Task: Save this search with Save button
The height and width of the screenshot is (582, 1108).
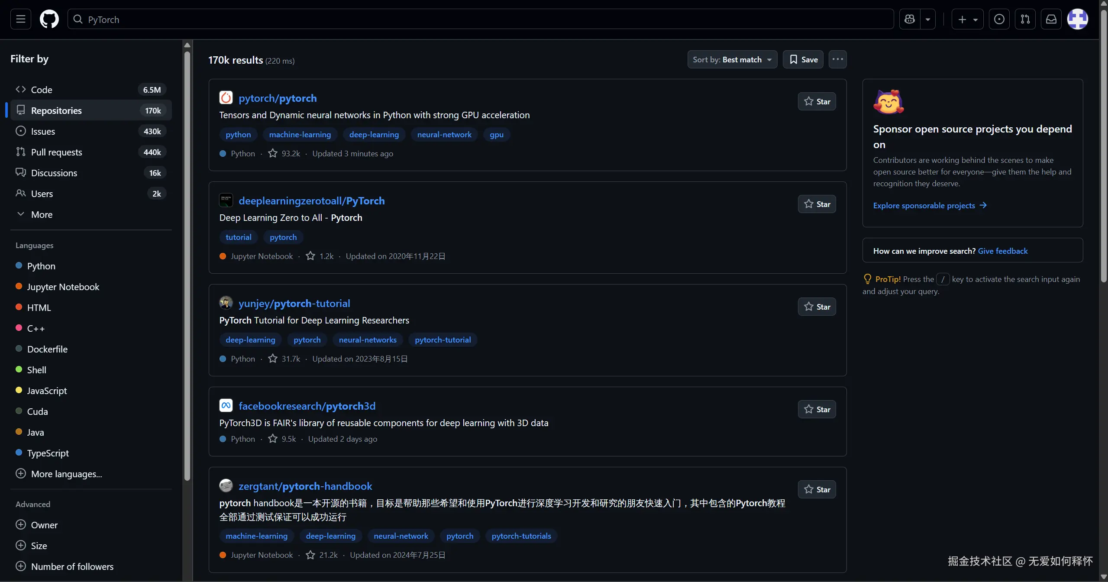Action: tap(803, 59)
